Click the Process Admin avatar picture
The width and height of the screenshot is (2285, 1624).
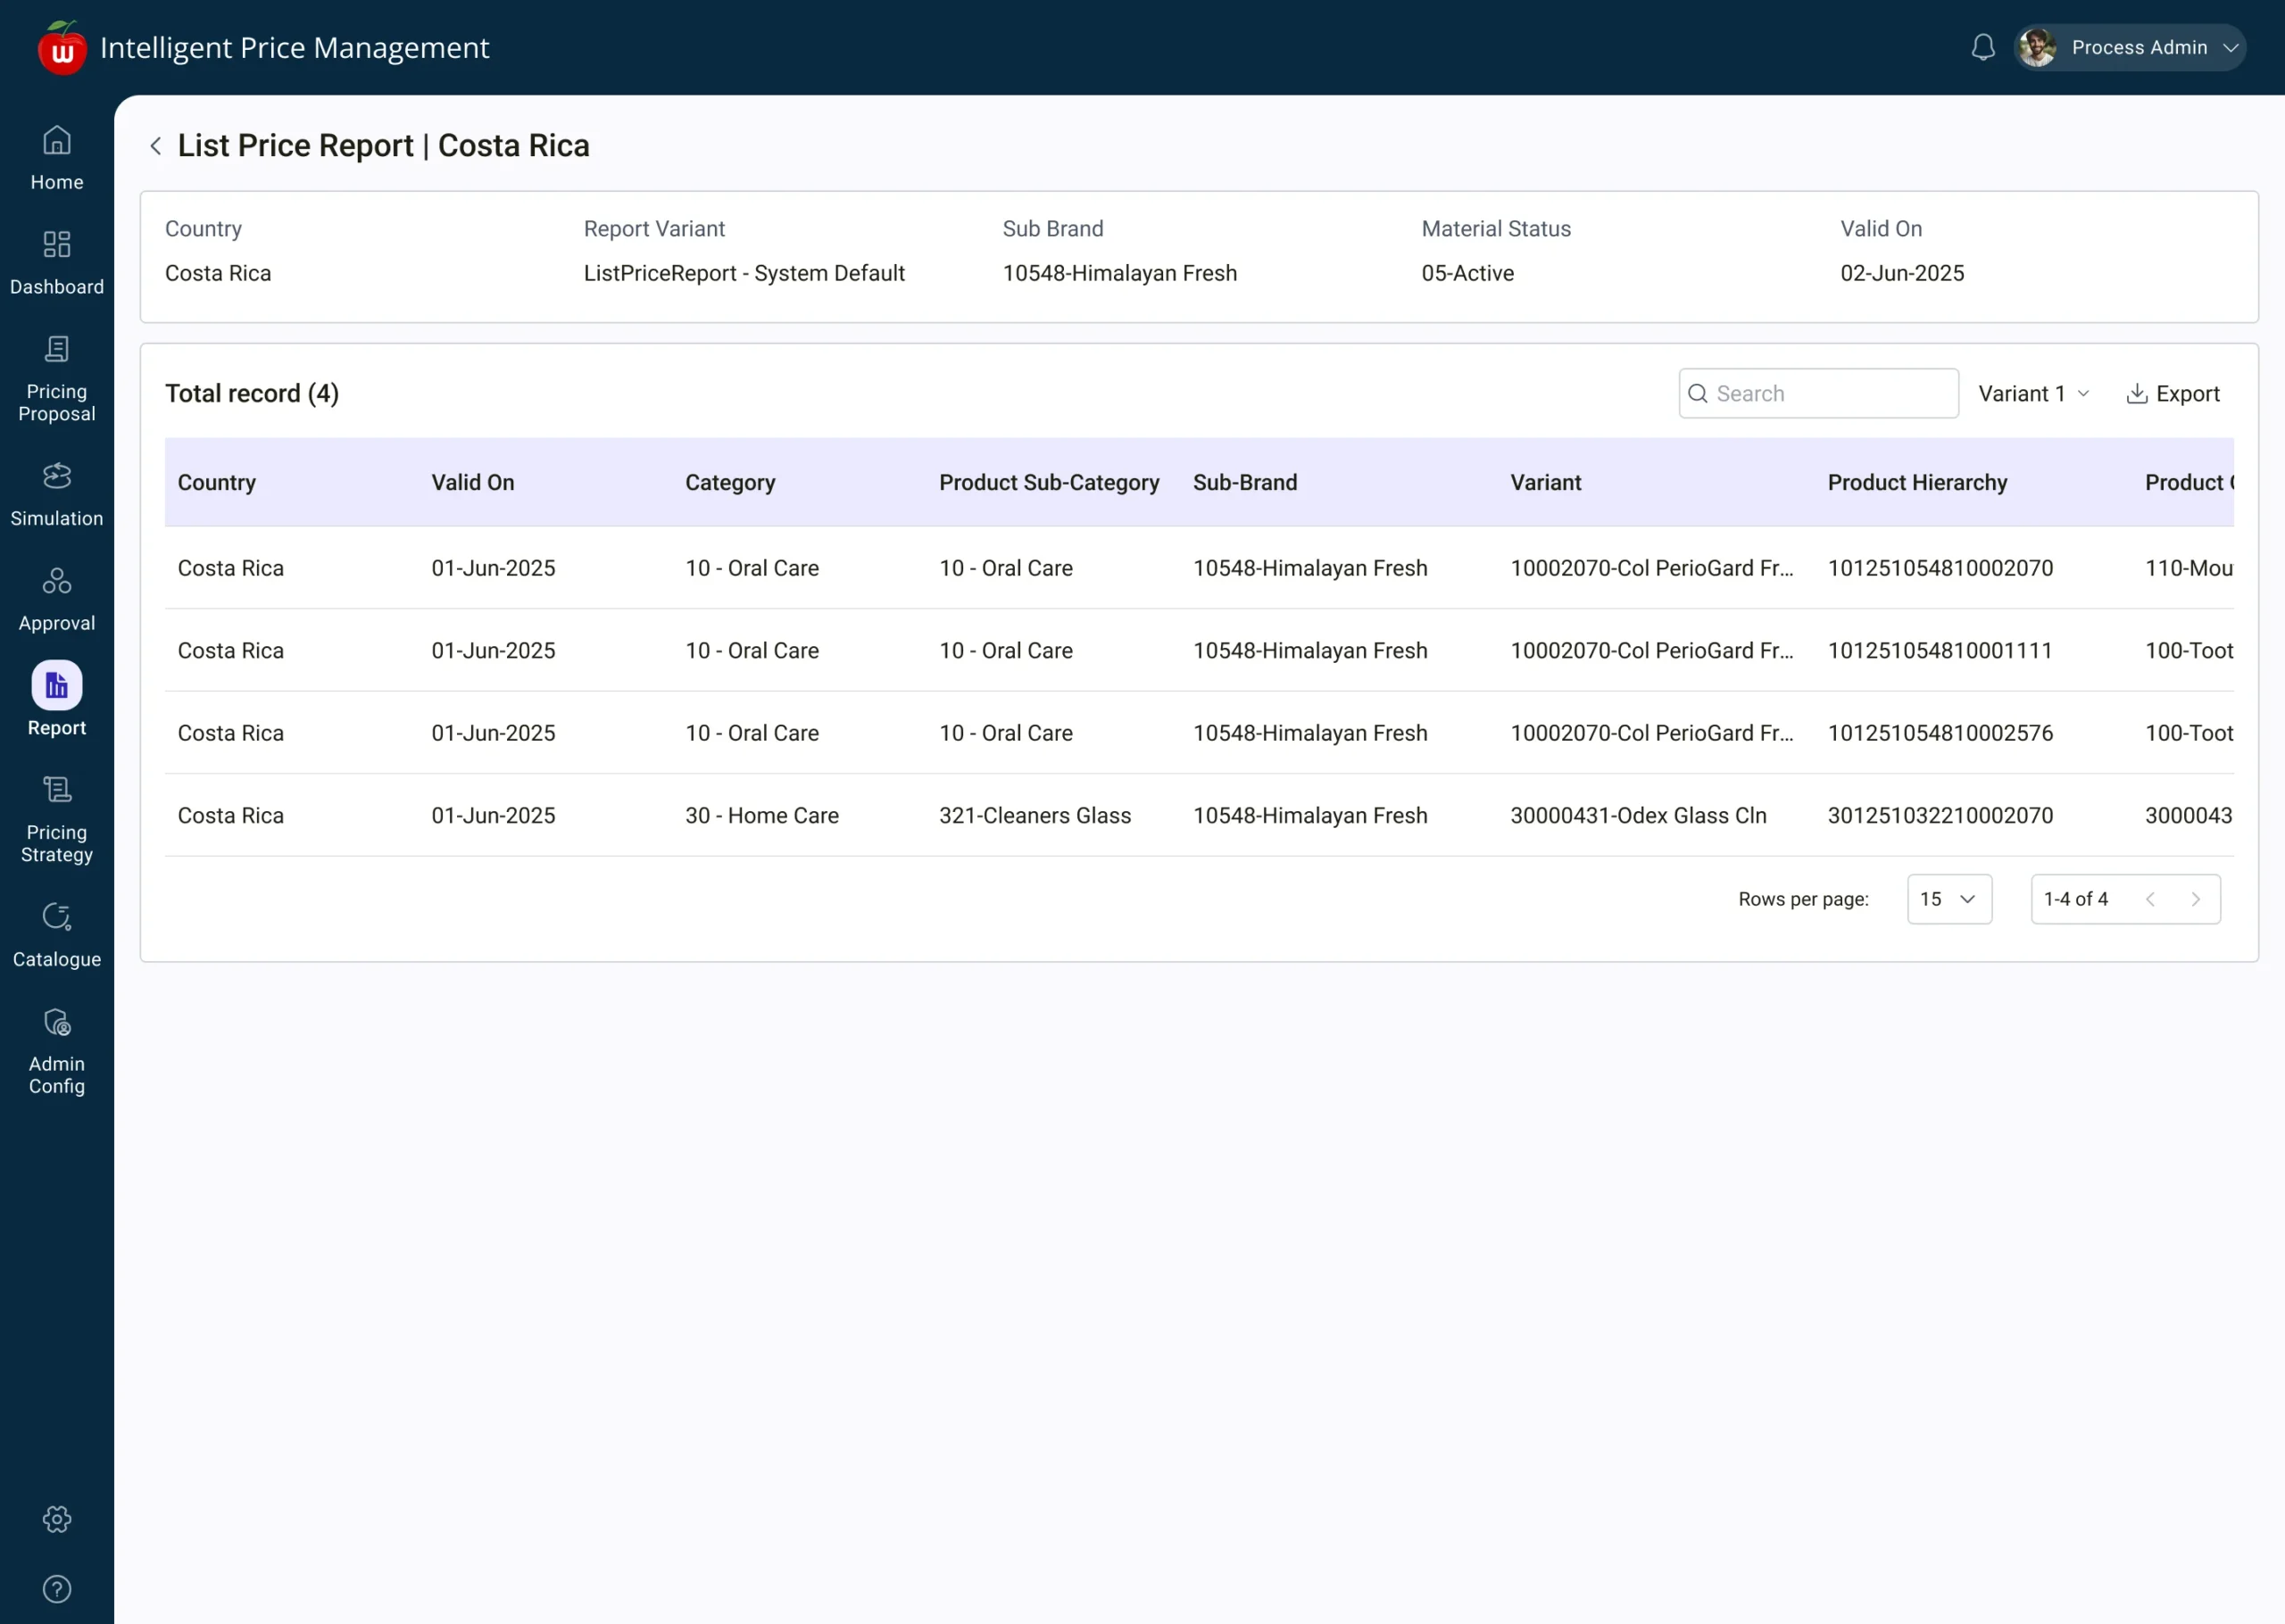(2037, 48)
